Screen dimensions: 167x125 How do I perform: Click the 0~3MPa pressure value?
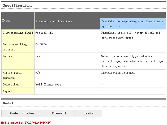pos(41,44)
